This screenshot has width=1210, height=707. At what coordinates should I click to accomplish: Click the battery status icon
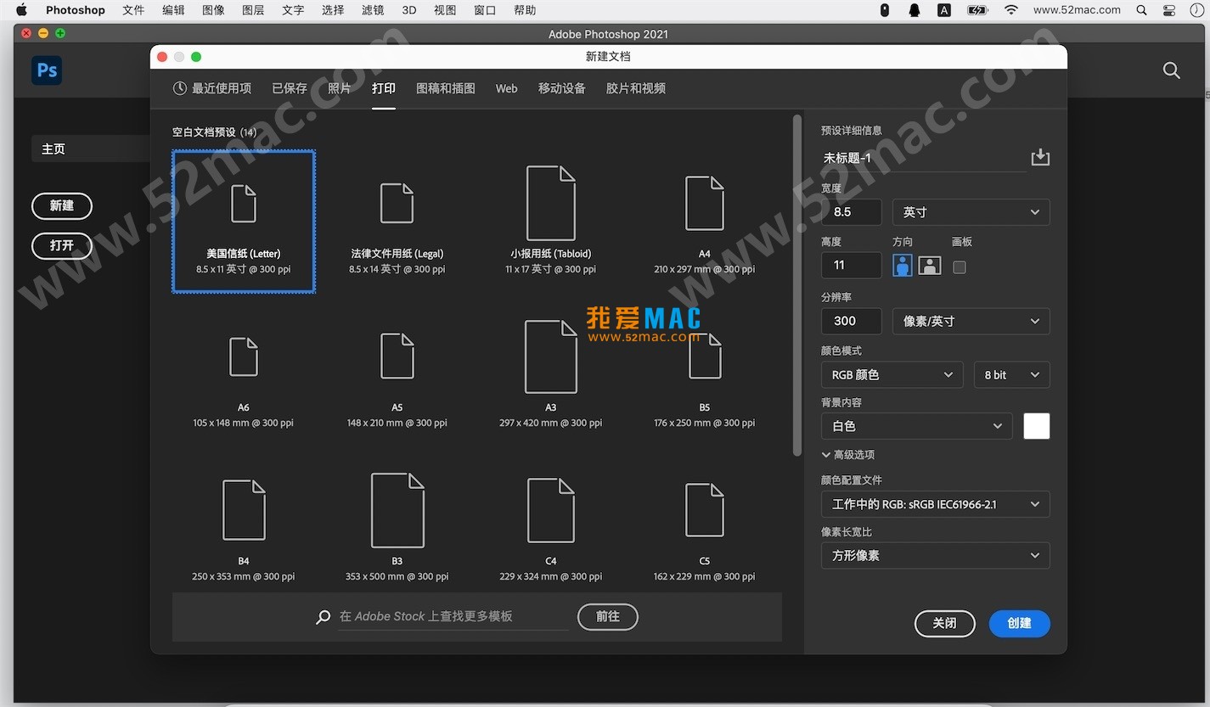pos(977,10)
